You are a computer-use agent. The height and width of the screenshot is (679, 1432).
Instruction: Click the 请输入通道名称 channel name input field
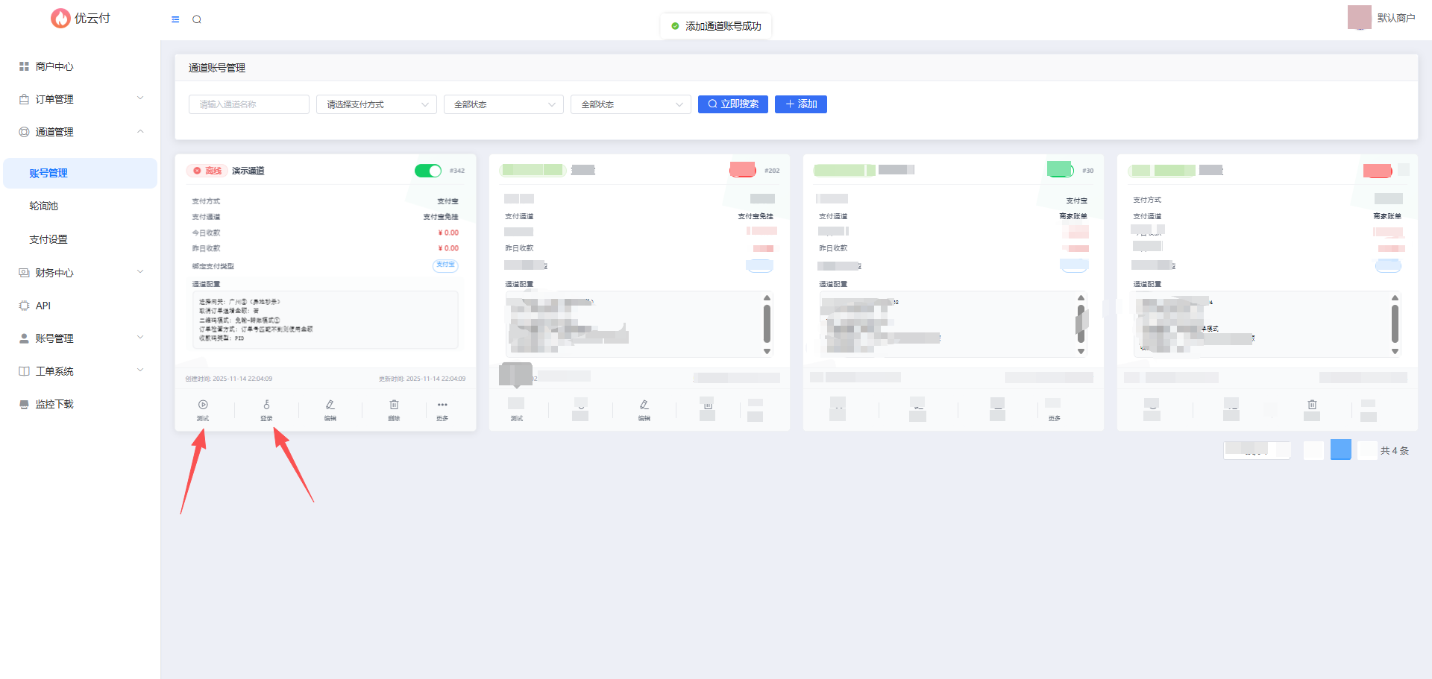[248, 104]
